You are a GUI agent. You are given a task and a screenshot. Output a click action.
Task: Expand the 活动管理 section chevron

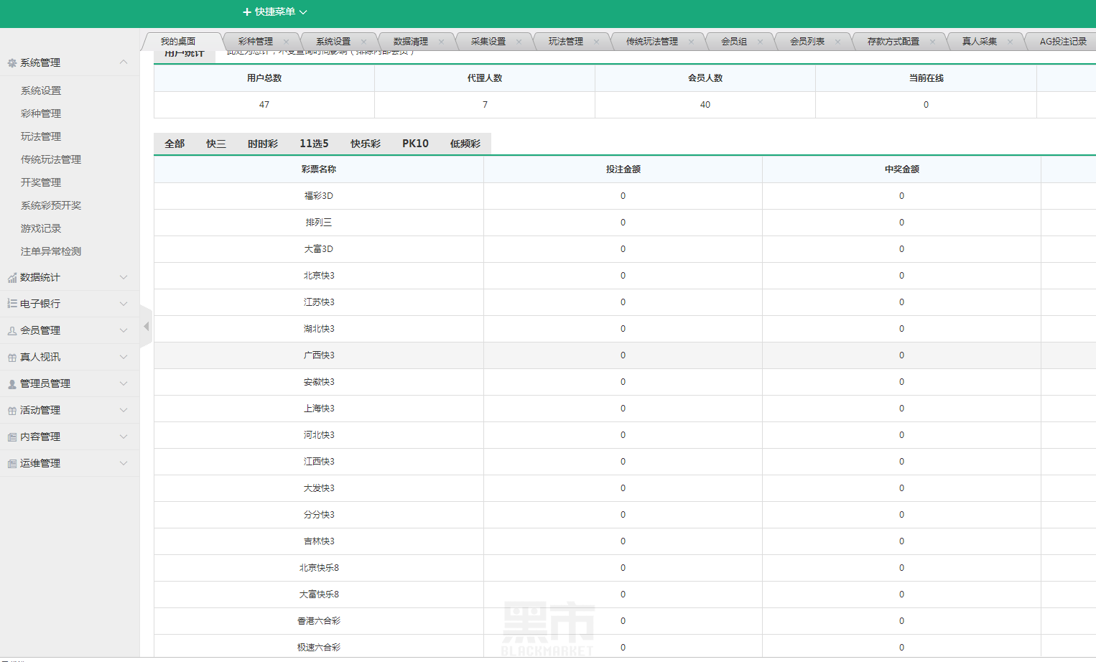[124, 410]
